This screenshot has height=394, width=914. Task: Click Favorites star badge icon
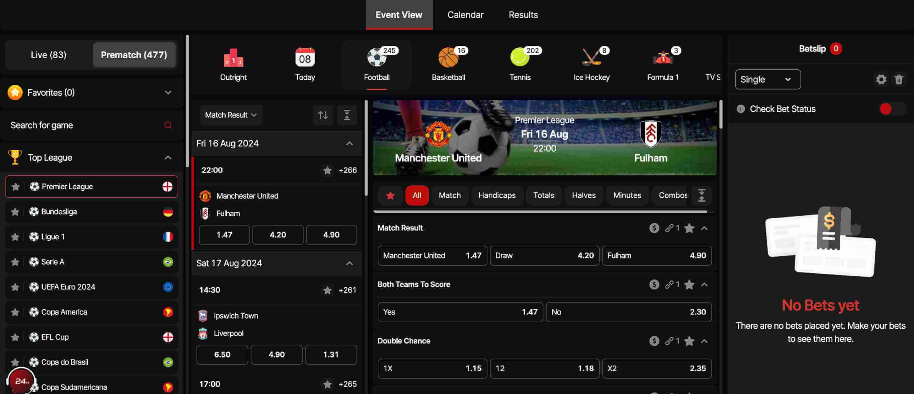(x=15, y=93)
